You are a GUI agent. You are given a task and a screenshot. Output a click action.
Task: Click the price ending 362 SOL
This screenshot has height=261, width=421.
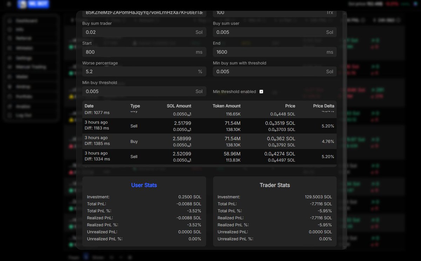tap(281, 139)
